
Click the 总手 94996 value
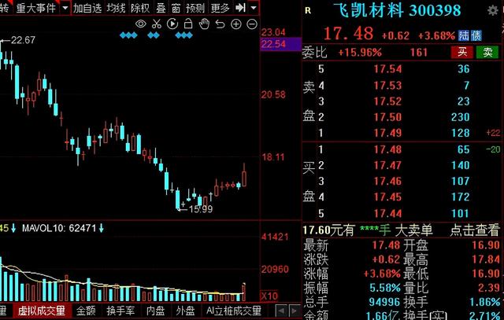(x=384, y=302)
